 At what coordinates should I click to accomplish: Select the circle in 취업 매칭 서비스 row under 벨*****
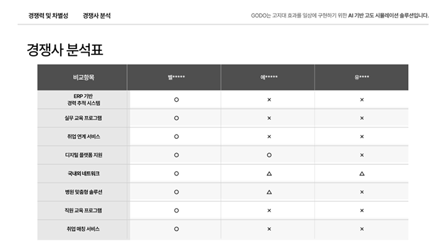(177, 229)
